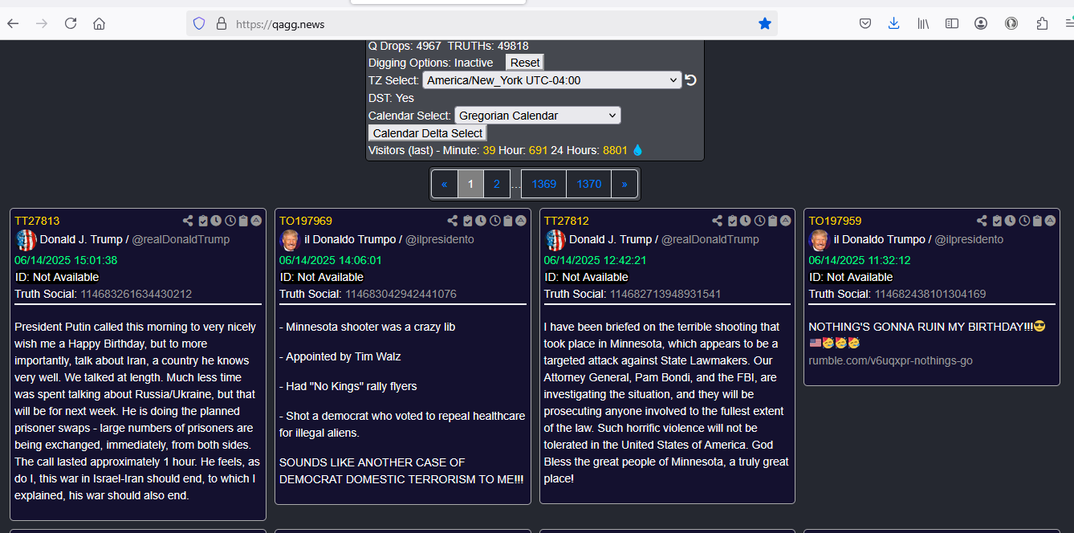The height and width of the screenshot is (533, 1074).
Task: Open Truth Social link 114682713948931541
Action: click(665, 294)
